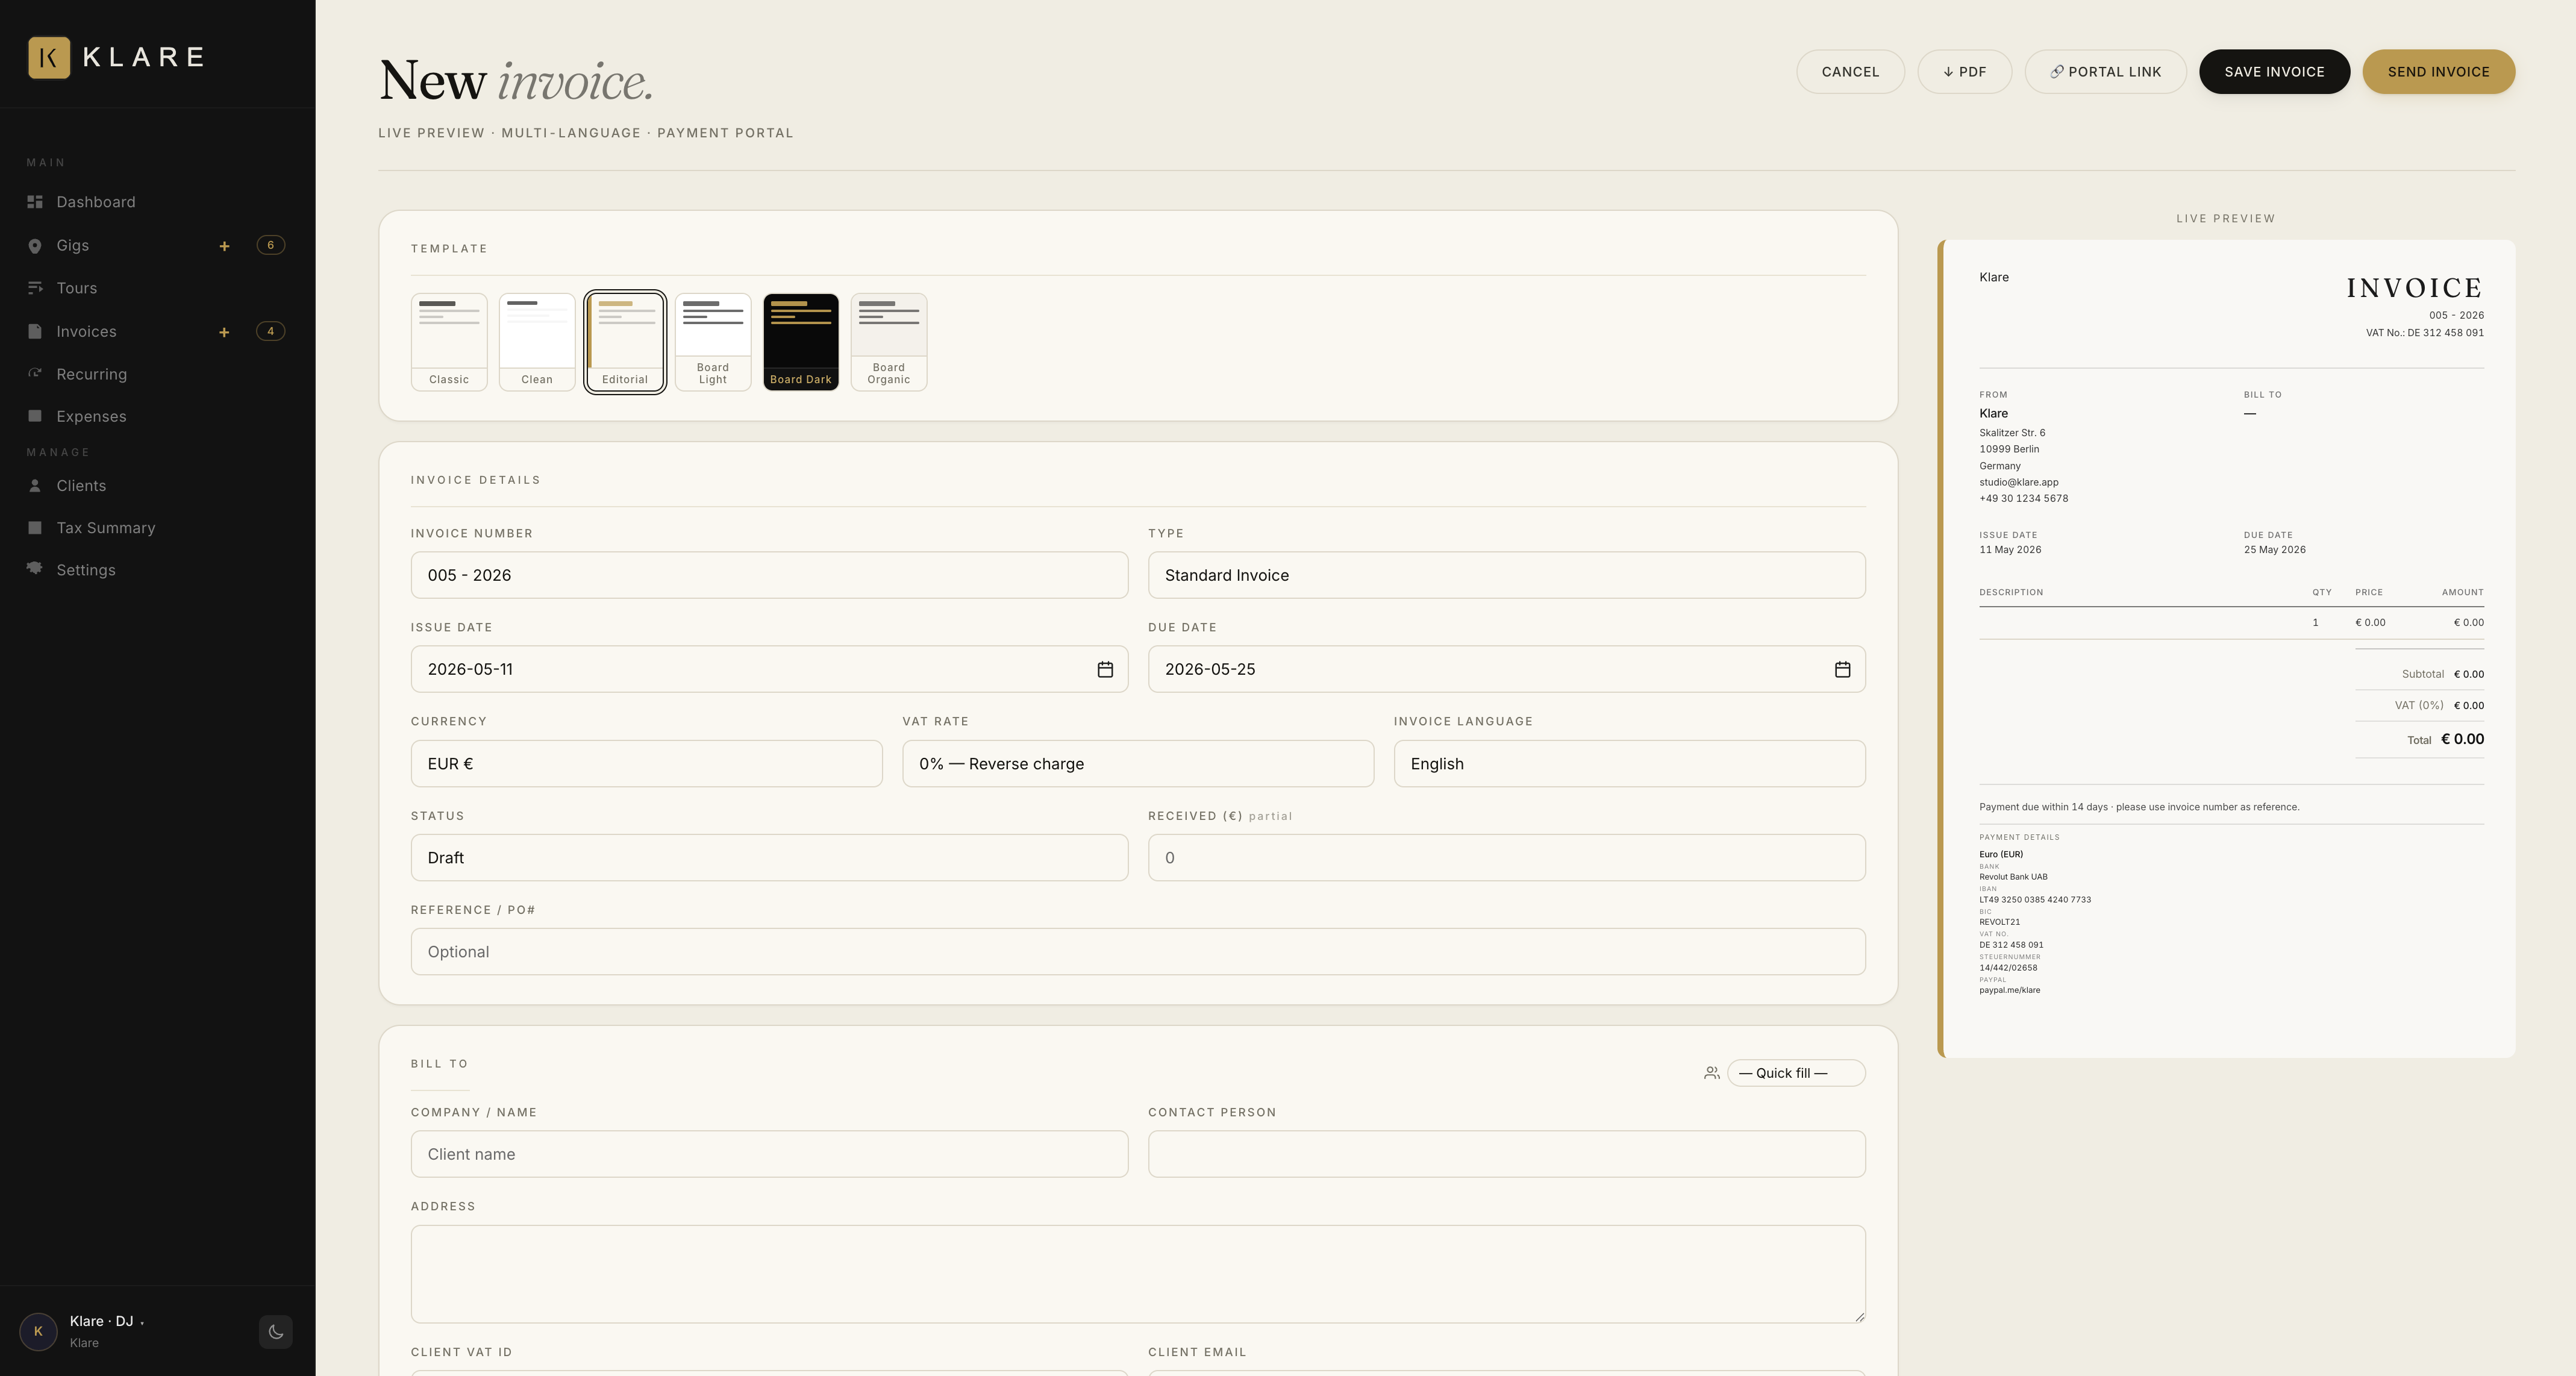Click the Settings gear icon
Viewport: 2576px width, 1376px height.
[35, 568]
